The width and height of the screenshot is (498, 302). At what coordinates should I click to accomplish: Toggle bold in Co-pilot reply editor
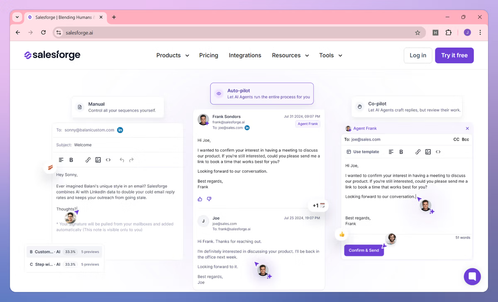tap(401, 152)
